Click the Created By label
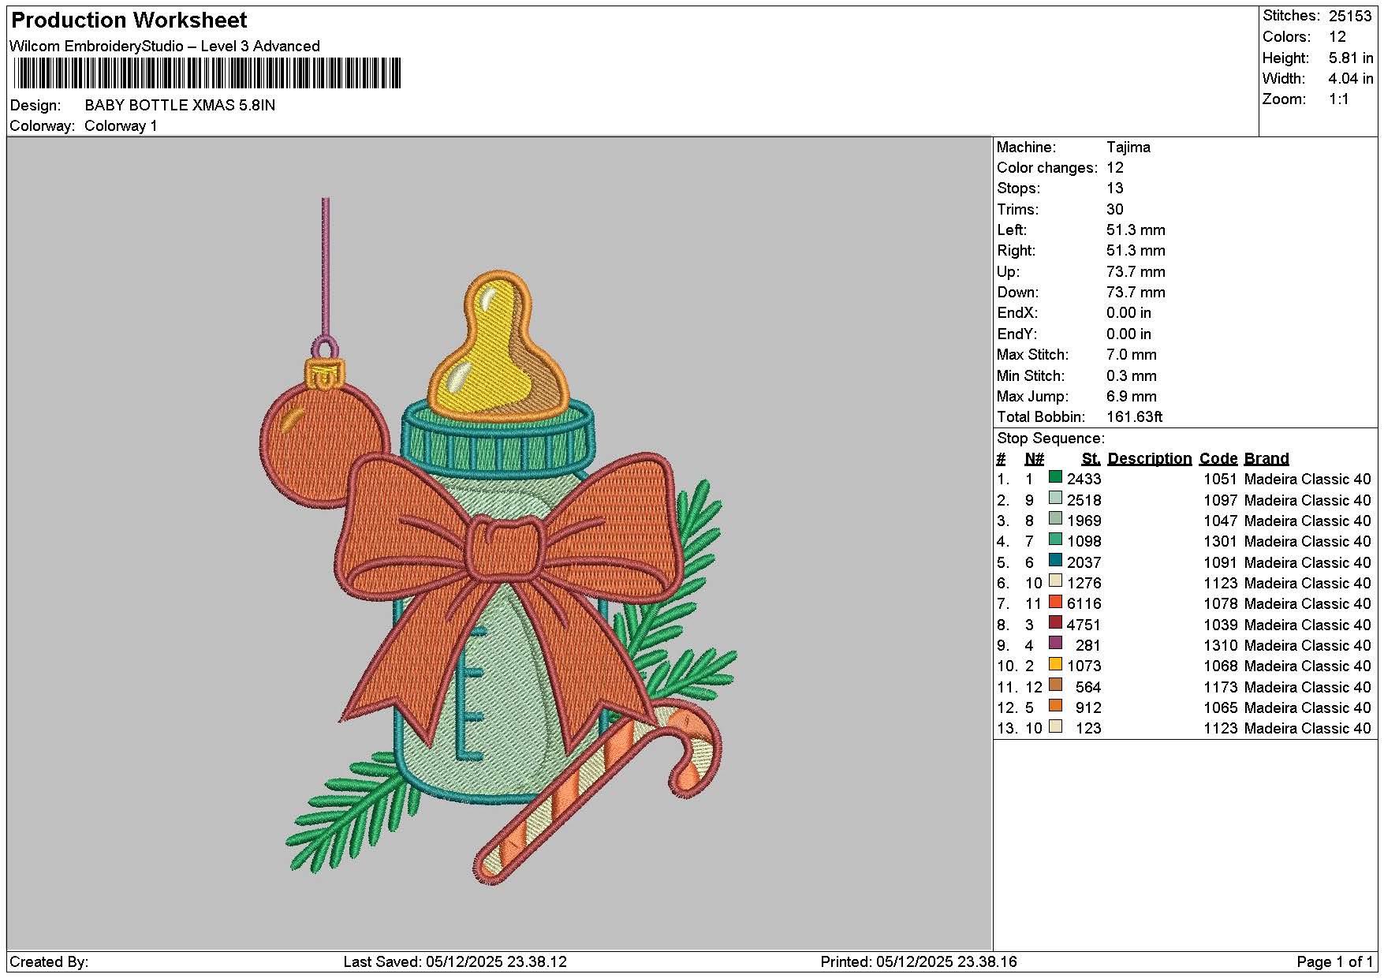The height and width of the screenshot is (978, 1384). pyautogui.click(x=49, y=961)
